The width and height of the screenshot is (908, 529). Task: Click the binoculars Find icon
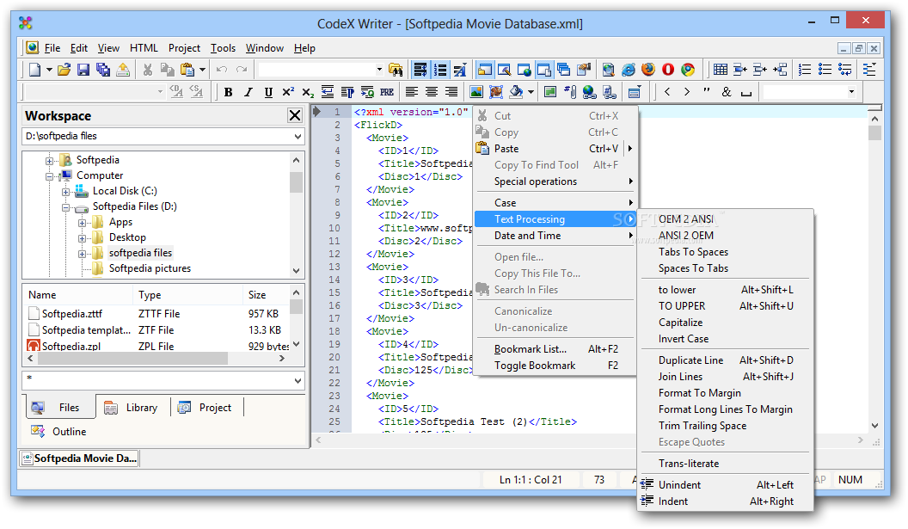point(396,71)
